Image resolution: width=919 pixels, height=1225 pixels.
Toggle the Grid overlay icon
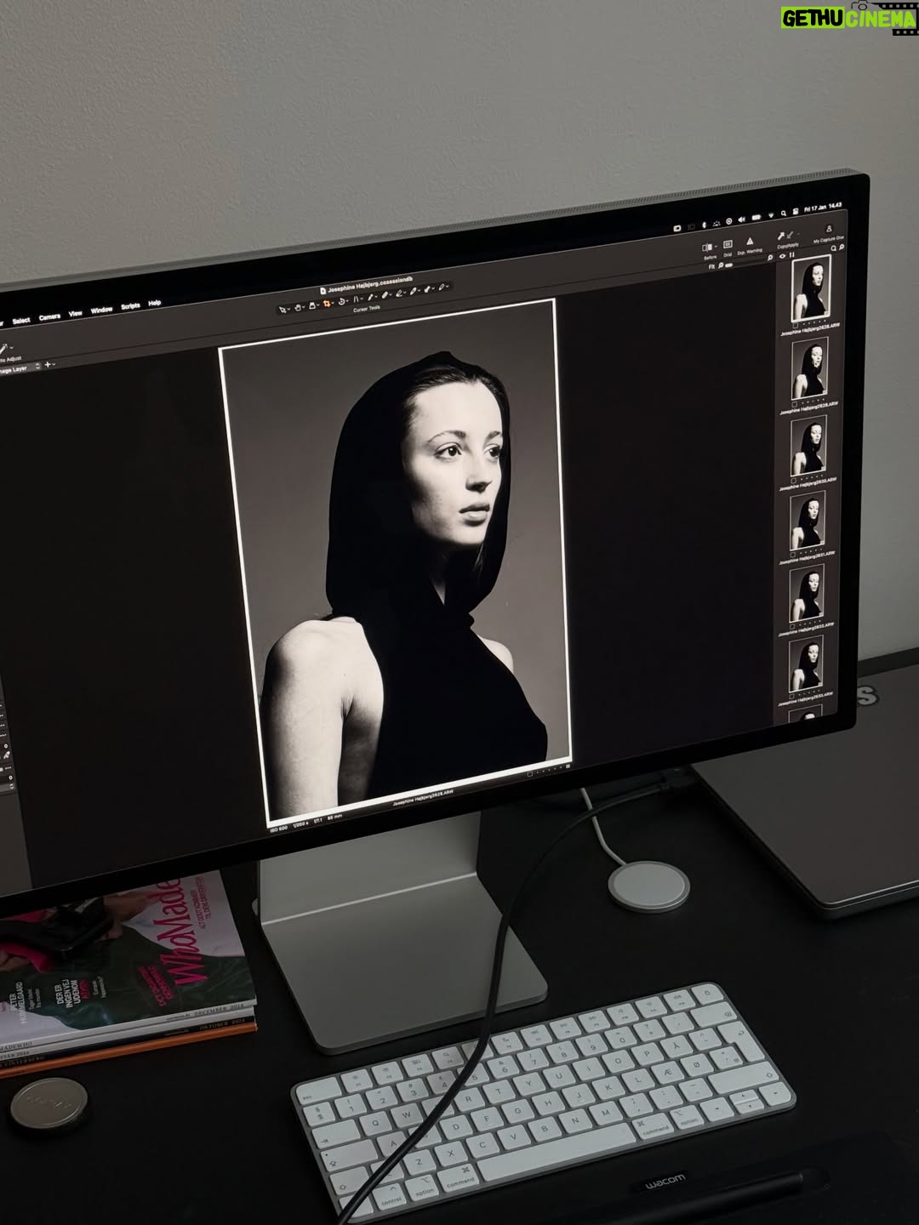click(x=728, y=244)
